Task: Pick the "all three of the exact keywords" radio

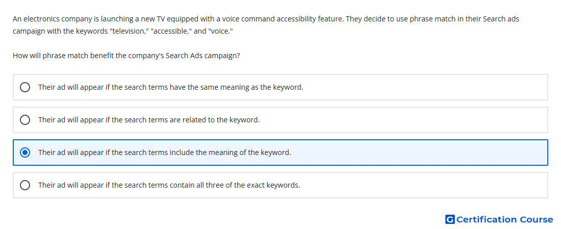Action: click(25, 185)
